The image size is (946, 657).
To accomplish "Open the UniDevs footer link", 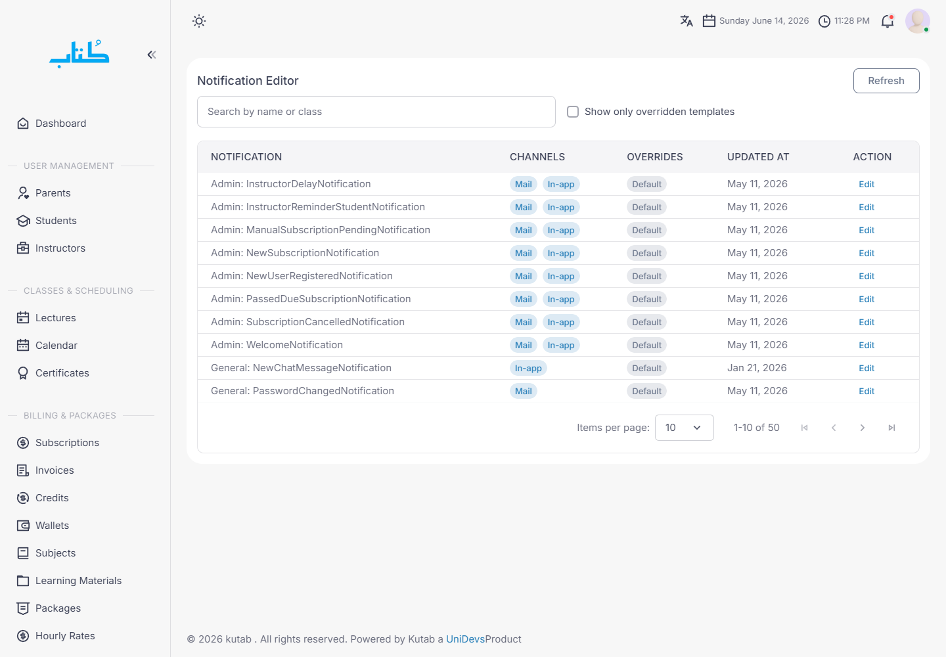I will tap(465, 639).
